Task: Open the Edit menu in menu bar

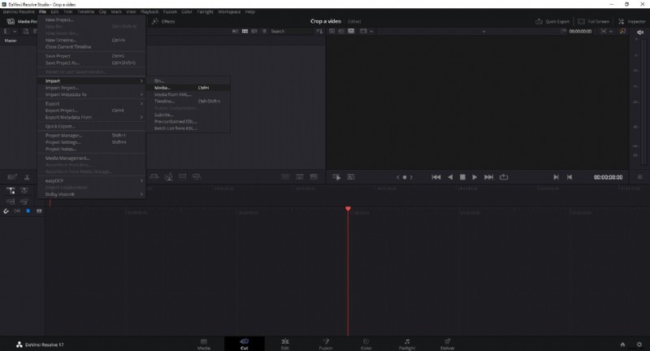Action: 54,11
